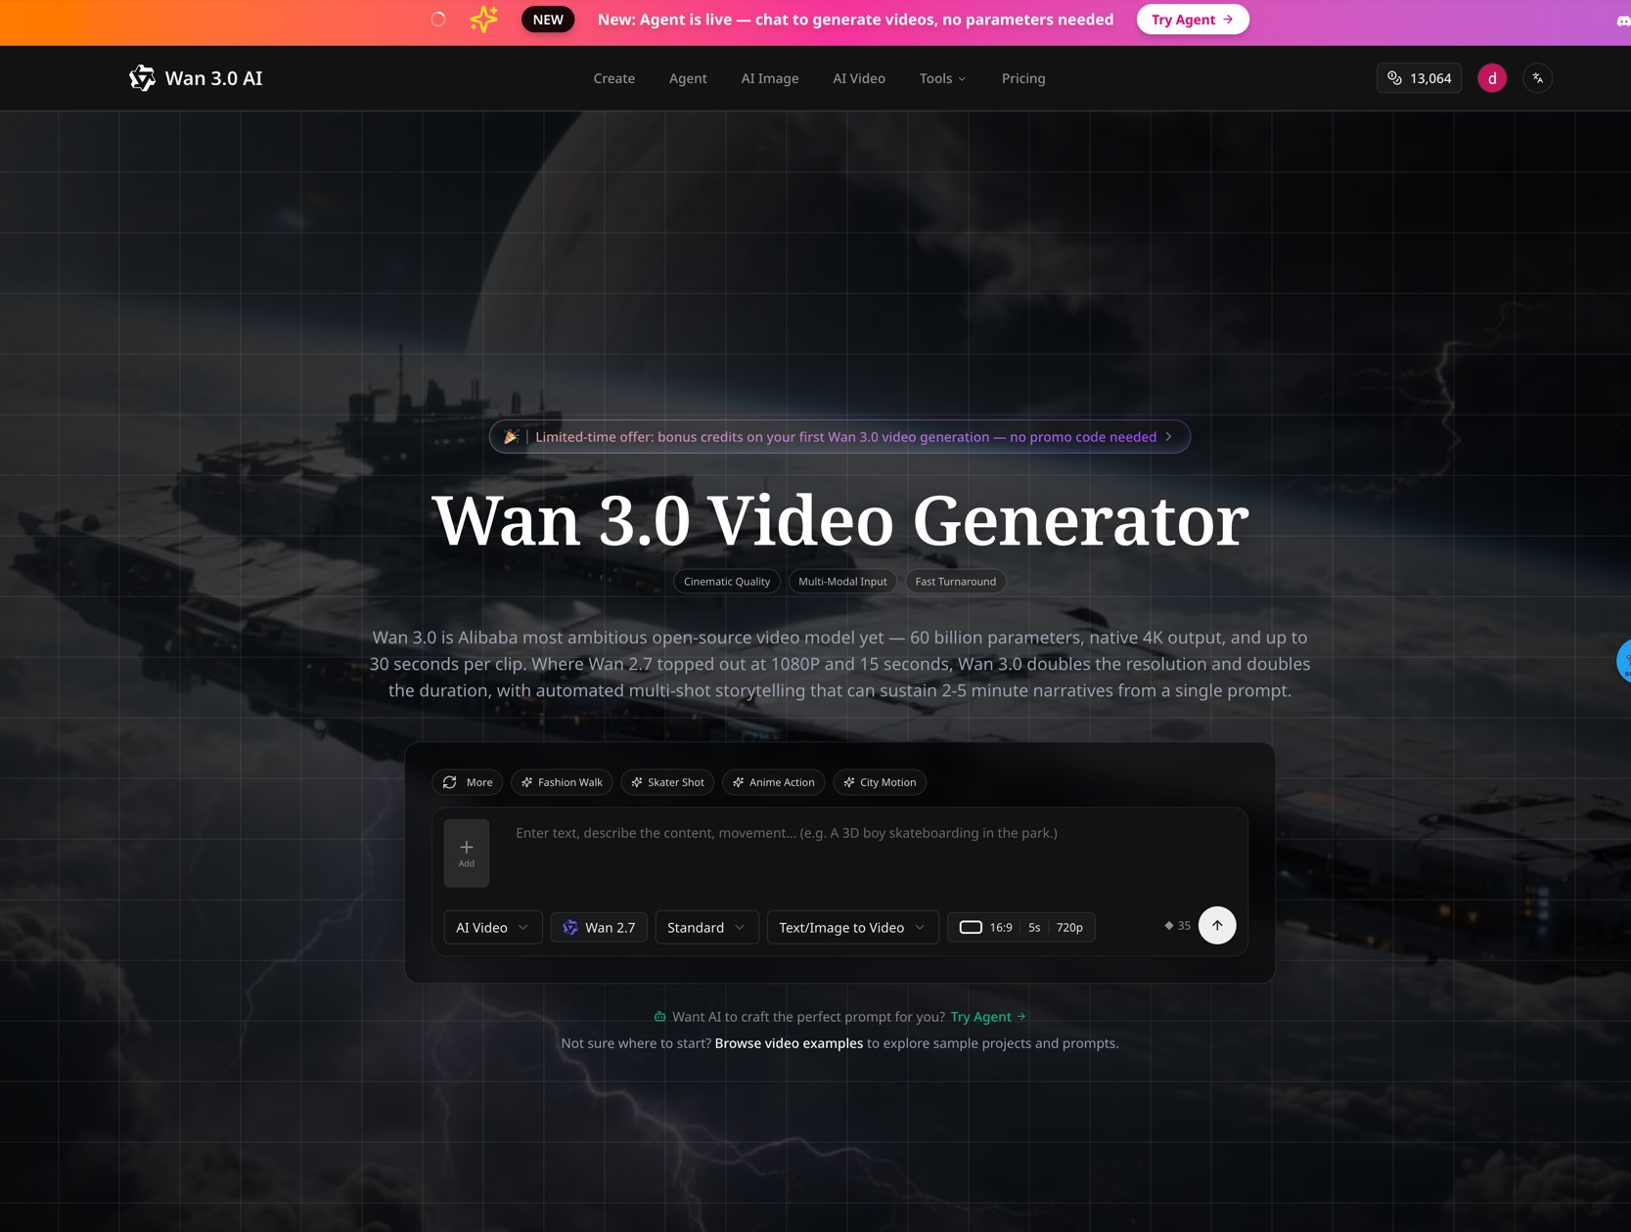This screenshot has width=1631, height=1232.
Task: Follow the green Try Agent link
Action: (x=988, y=1017)
